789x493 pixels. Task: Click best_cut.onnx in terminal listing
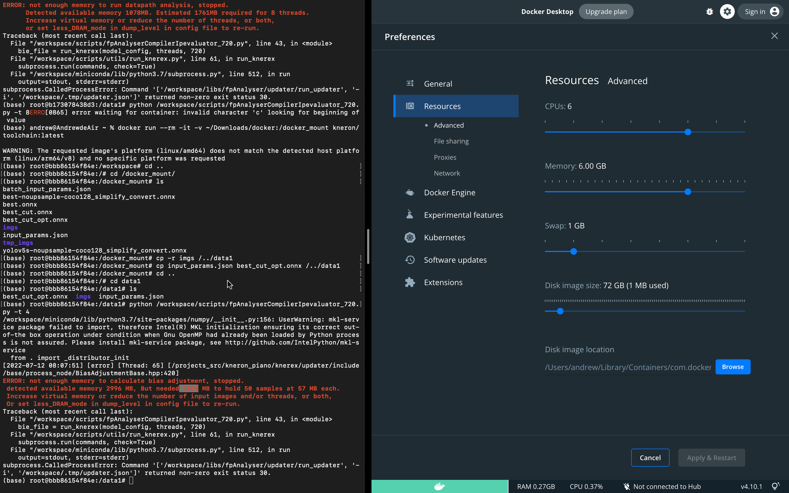click(27, 212)
